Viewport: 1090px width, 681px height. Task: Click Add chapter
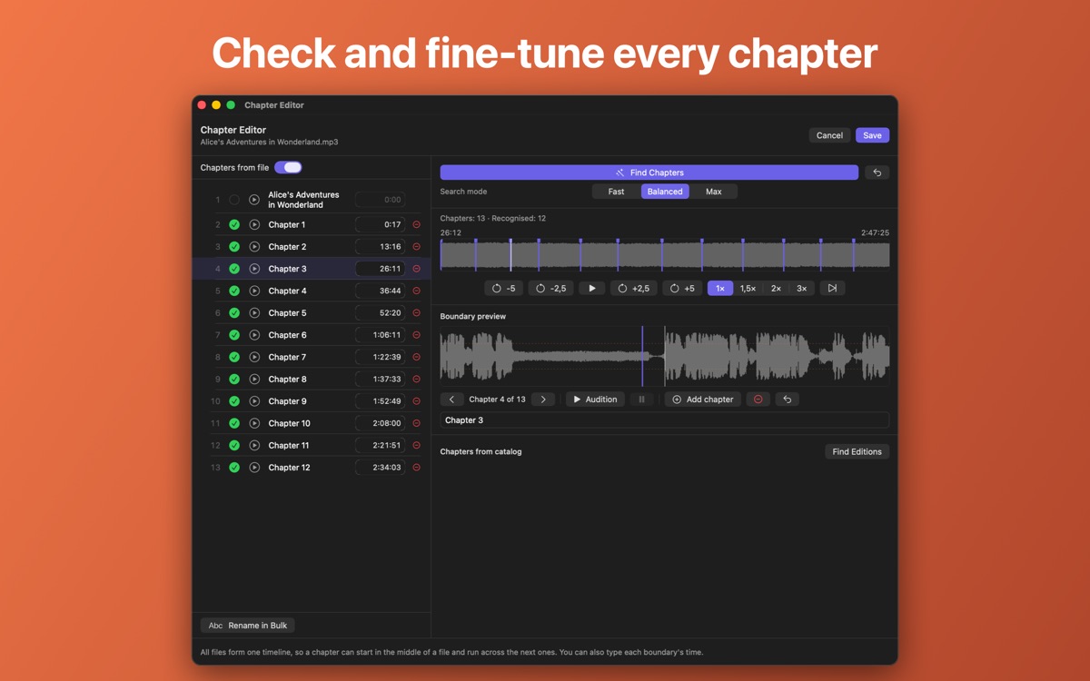coord(703,400)
